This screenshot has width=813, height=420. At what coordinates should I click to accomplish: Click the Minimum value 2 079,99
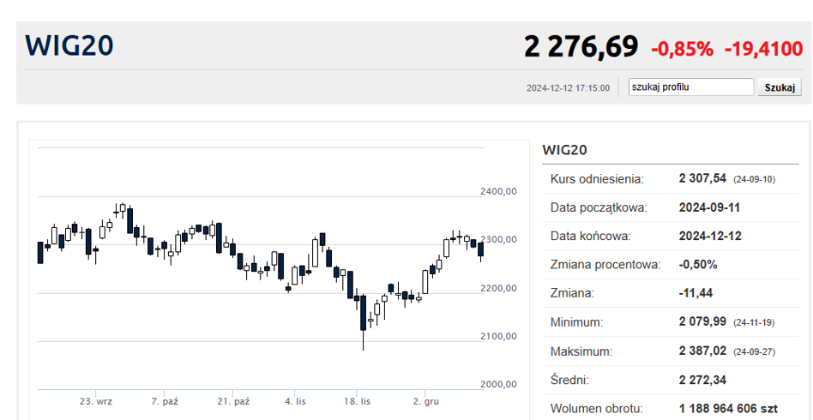coord(702,322)
